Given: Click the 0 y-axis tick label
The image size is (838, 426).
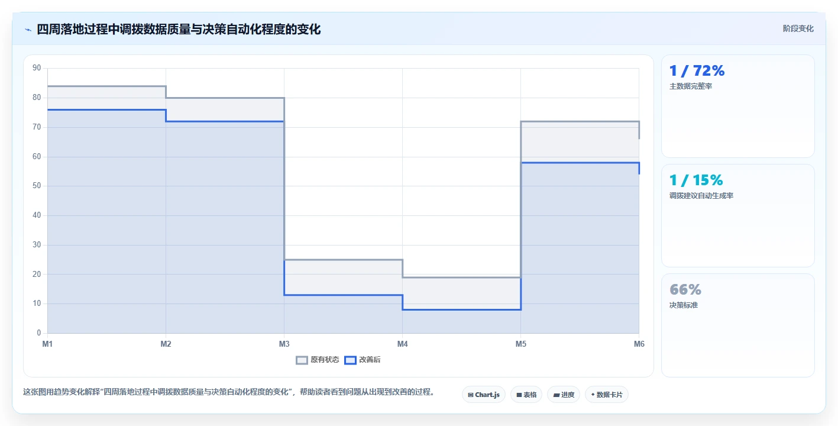Looking at the screenshot, I should [x=38, y=333].
